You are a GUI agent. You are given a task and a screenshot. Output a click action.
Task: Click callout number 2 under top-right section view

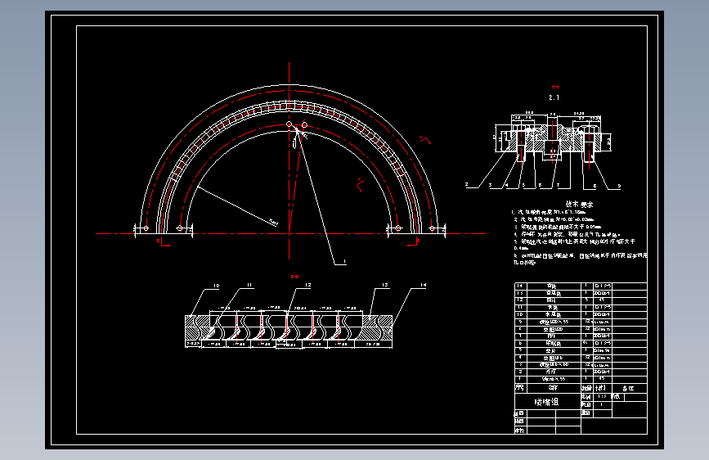[467, 184]
